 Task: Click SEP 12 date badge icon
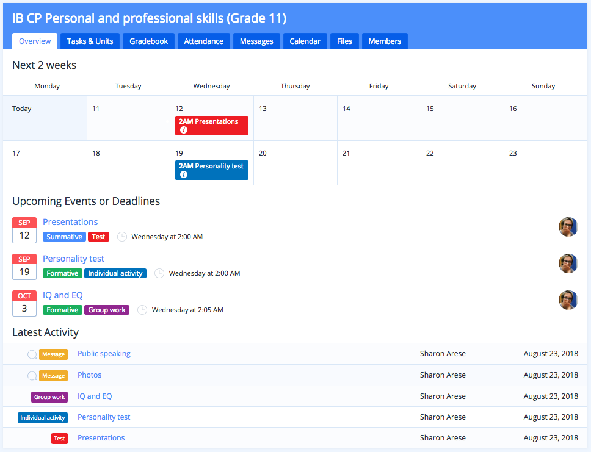tap(24, 230)
